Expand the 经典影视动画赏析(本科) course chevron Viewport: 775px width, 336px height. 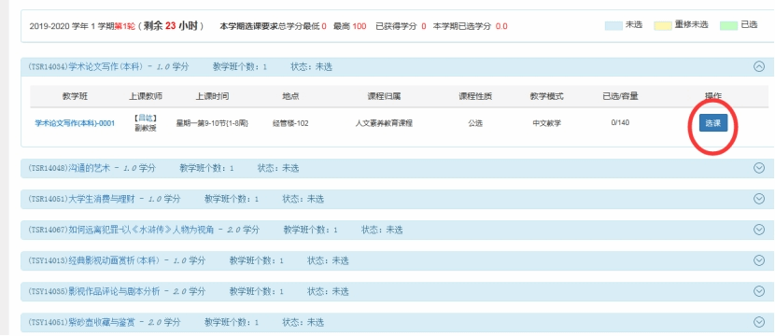(x=760, y=260)
